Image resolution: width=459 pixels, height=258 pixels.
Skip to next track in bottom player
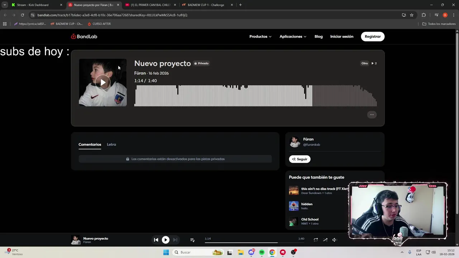point(175,240)
